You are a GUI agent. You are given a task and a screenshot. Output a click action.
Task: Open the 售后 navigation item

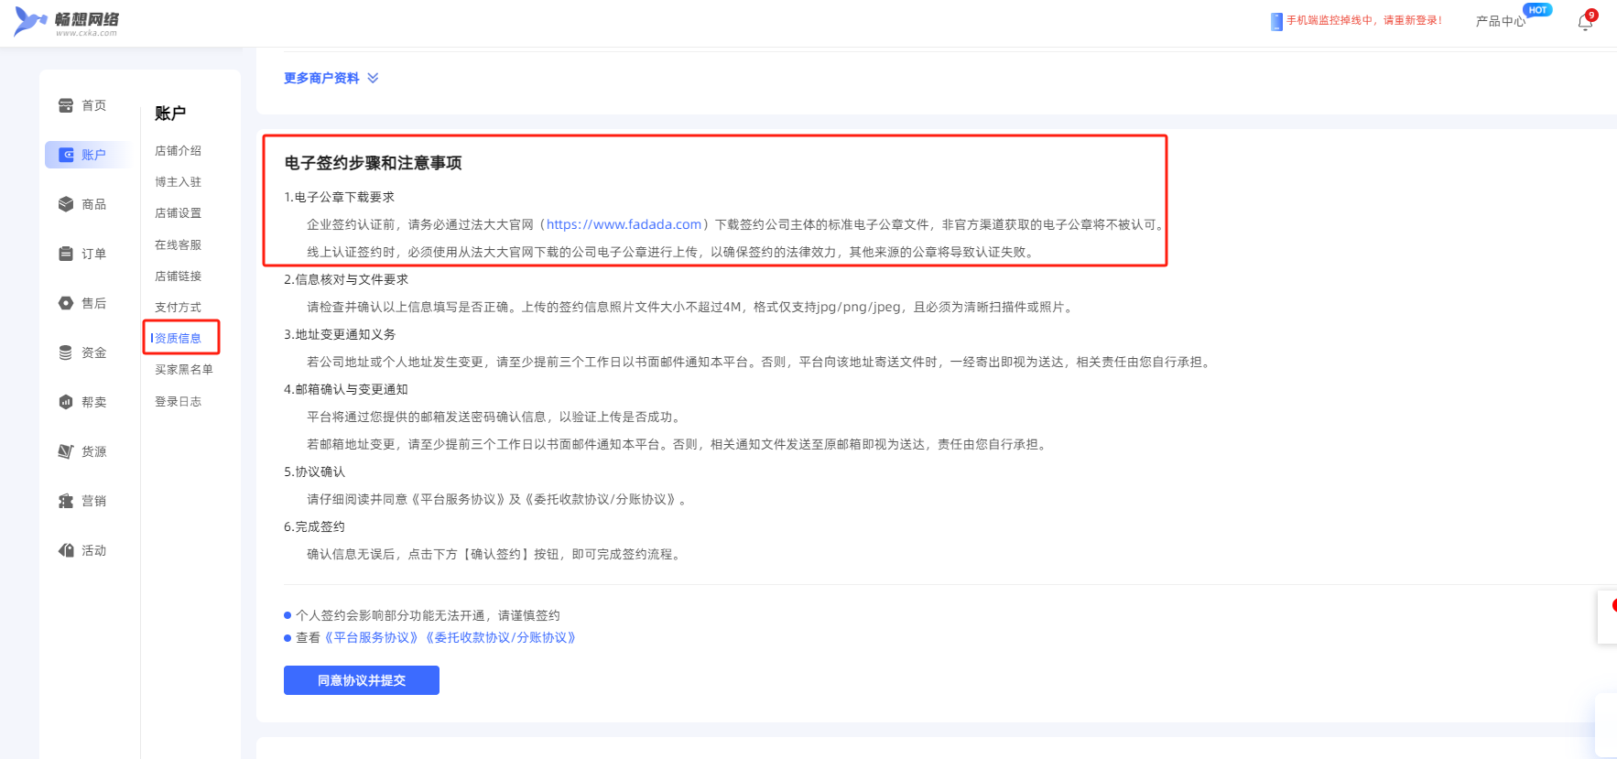tap(93, 303)
